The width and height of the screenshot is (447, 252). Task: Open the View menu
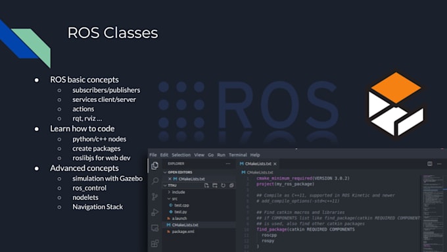click(199, 155)
